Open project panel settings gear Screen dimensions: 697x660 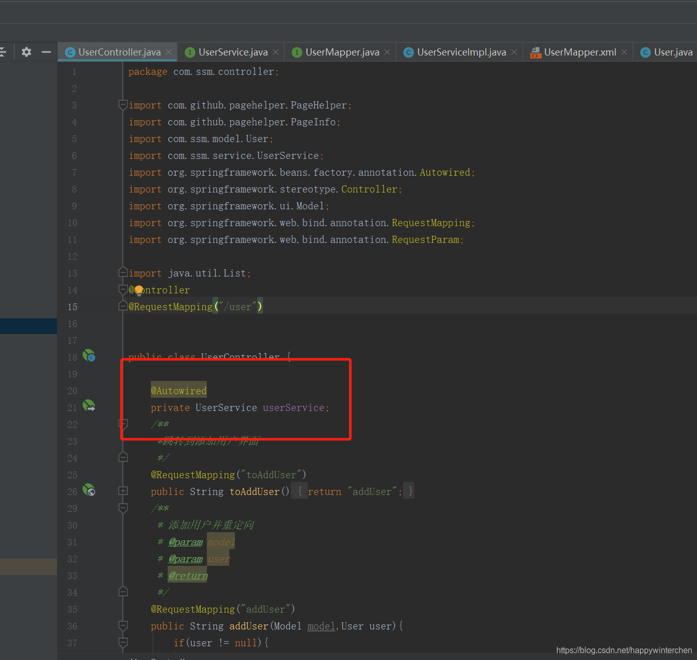point(26,52)
